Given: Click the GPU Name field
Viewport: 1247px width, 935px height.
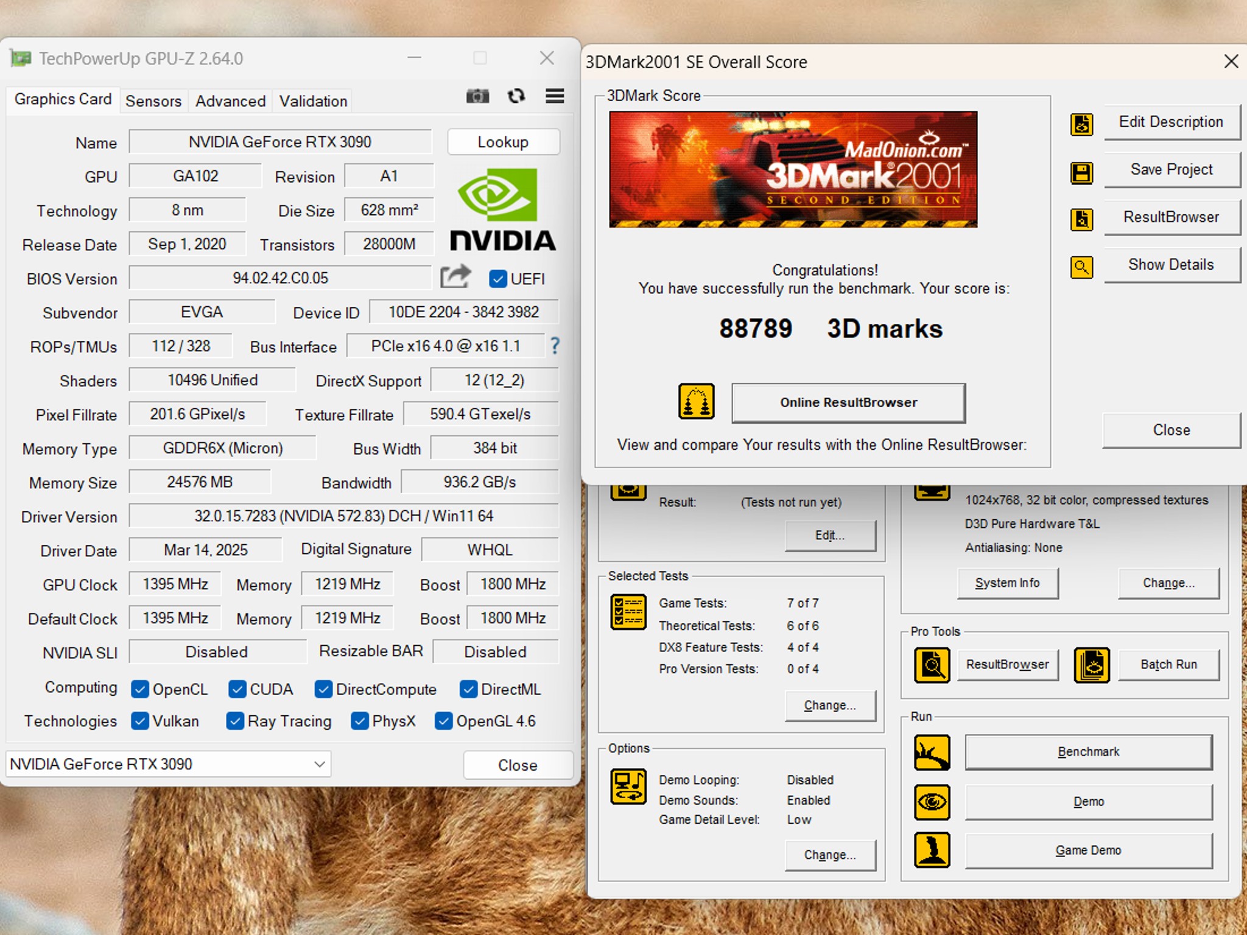Looking at the screenshot, I should 280,142.
